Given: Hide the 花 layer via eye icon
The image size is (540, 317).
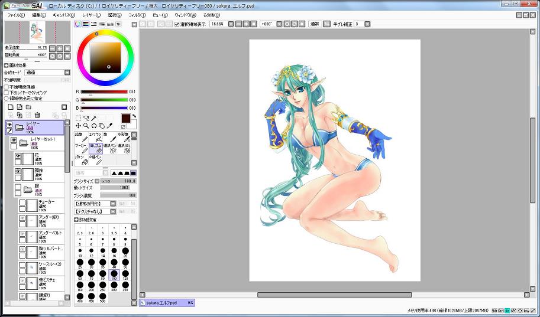Looking at the screenshot, I should pos(18,156).
